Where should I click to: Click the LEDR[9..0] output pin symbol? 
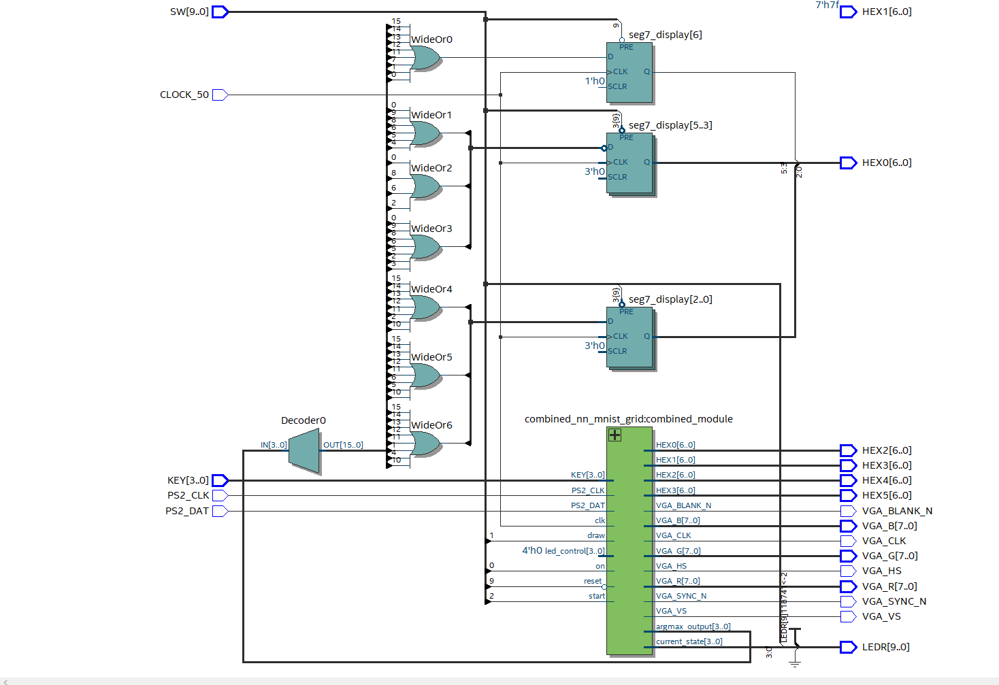[848, 647]
